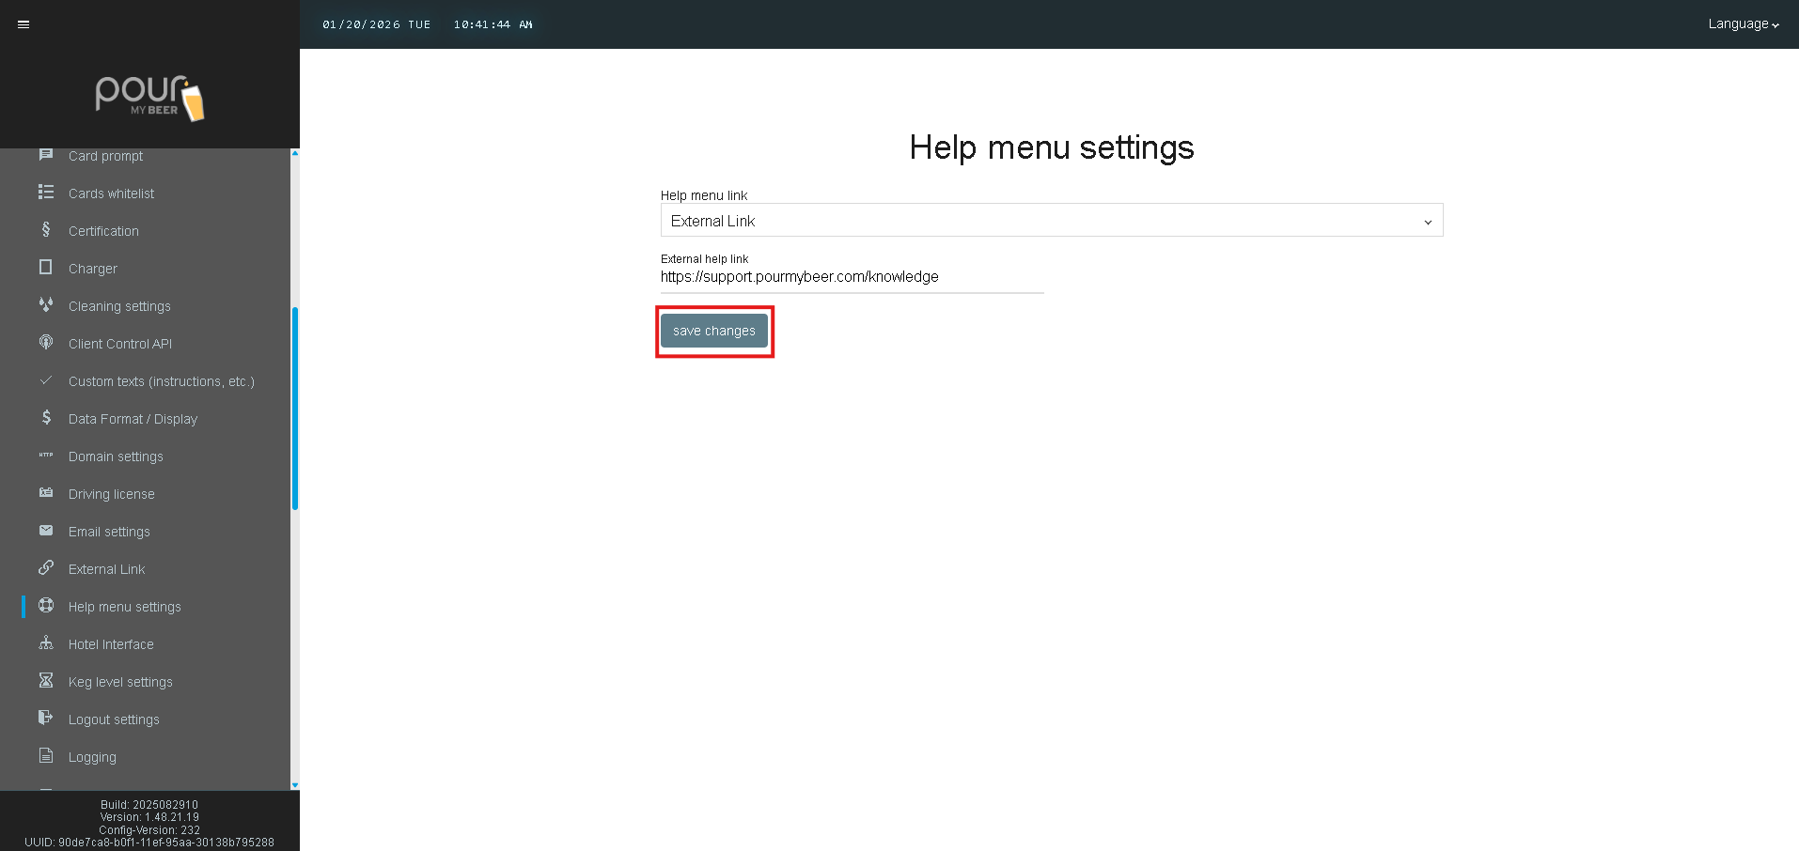Open the Language dropdown

click(x=1743, y=24)
